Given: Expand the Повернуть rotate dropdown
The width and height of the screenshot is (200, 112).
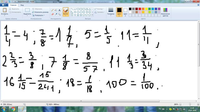Looking at the screenshot, I should [x=38, y=15].
